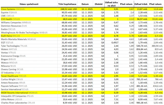Click EPS estimate 4,64 for Martin Marietta
This screenshot has width=164, height=105.
coord(116,39)
